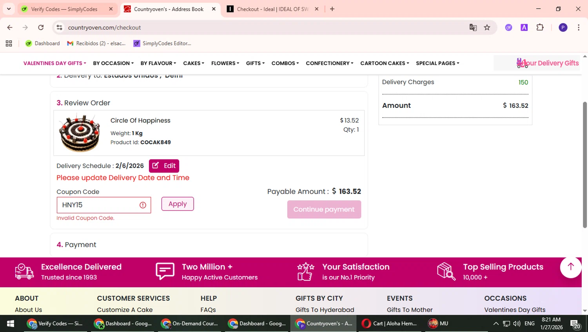Open FAQs footer link
588x332 pixels.
[208, 310]
